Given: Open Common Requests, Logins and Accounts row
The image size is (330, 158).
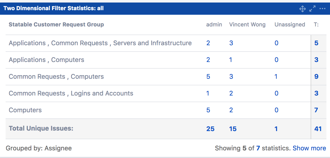Looking at the screenshot, I should tap(71, 93).
